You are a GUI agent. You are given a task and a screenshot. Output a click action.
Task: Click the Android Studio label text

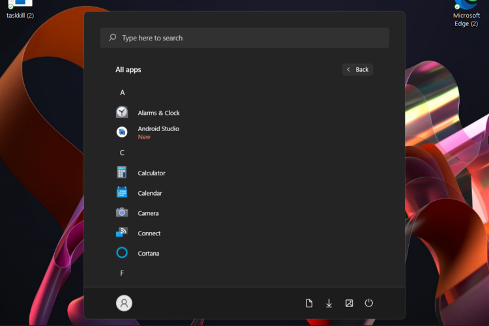tap(158, 128)
